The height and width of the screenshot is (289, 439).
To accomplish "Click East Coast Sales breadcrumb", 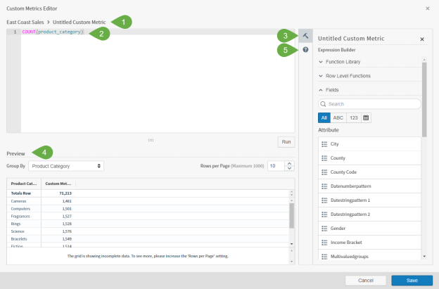I will point(27,22).
